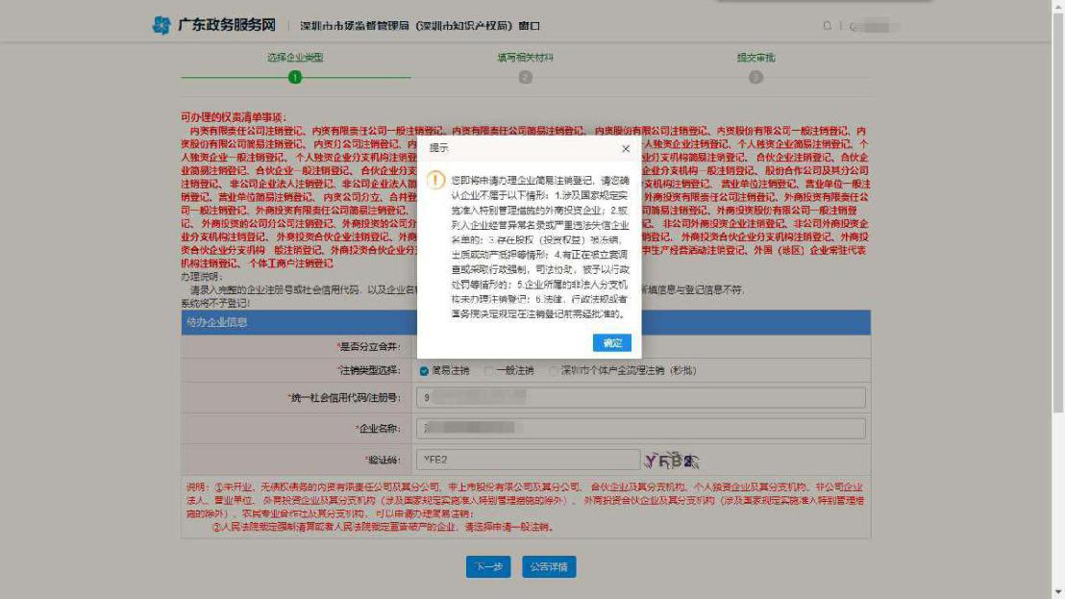This screenshot has height=599, width=1065.
Task: Select 深圳市个体户全流程注销 (秒批) radio option
Action: 554,370
